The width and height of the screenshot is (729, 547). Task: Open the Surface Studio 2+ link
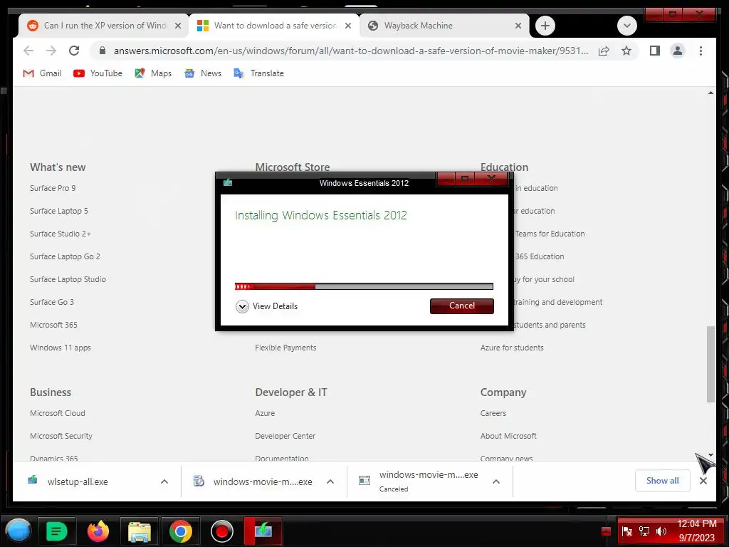coord(61,234)
